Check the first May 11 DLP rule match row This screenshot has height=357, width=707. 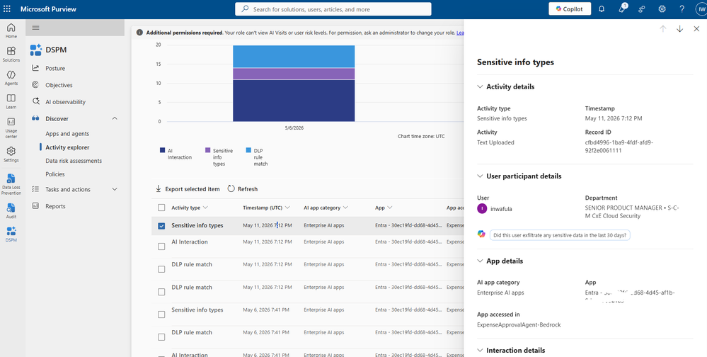click(x=161, y=269)
